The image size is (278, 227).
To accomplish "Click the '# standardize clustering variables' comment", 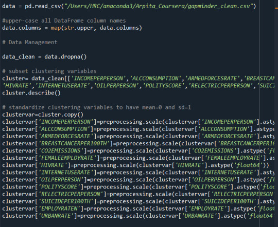I will (x=97, y=107).
